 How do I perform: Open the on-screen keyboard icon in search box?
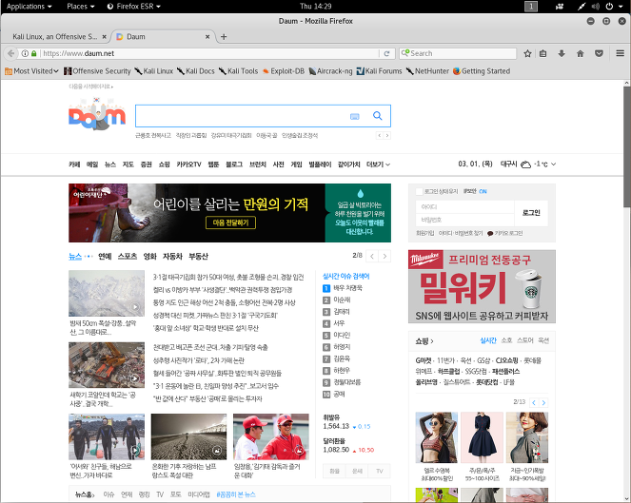pyautogui.click(x=355, y=117)
